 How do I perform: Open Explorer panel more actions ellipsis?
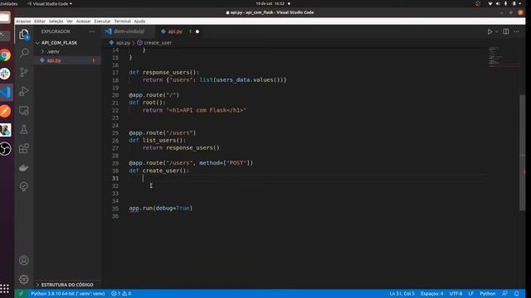point(92,31)
